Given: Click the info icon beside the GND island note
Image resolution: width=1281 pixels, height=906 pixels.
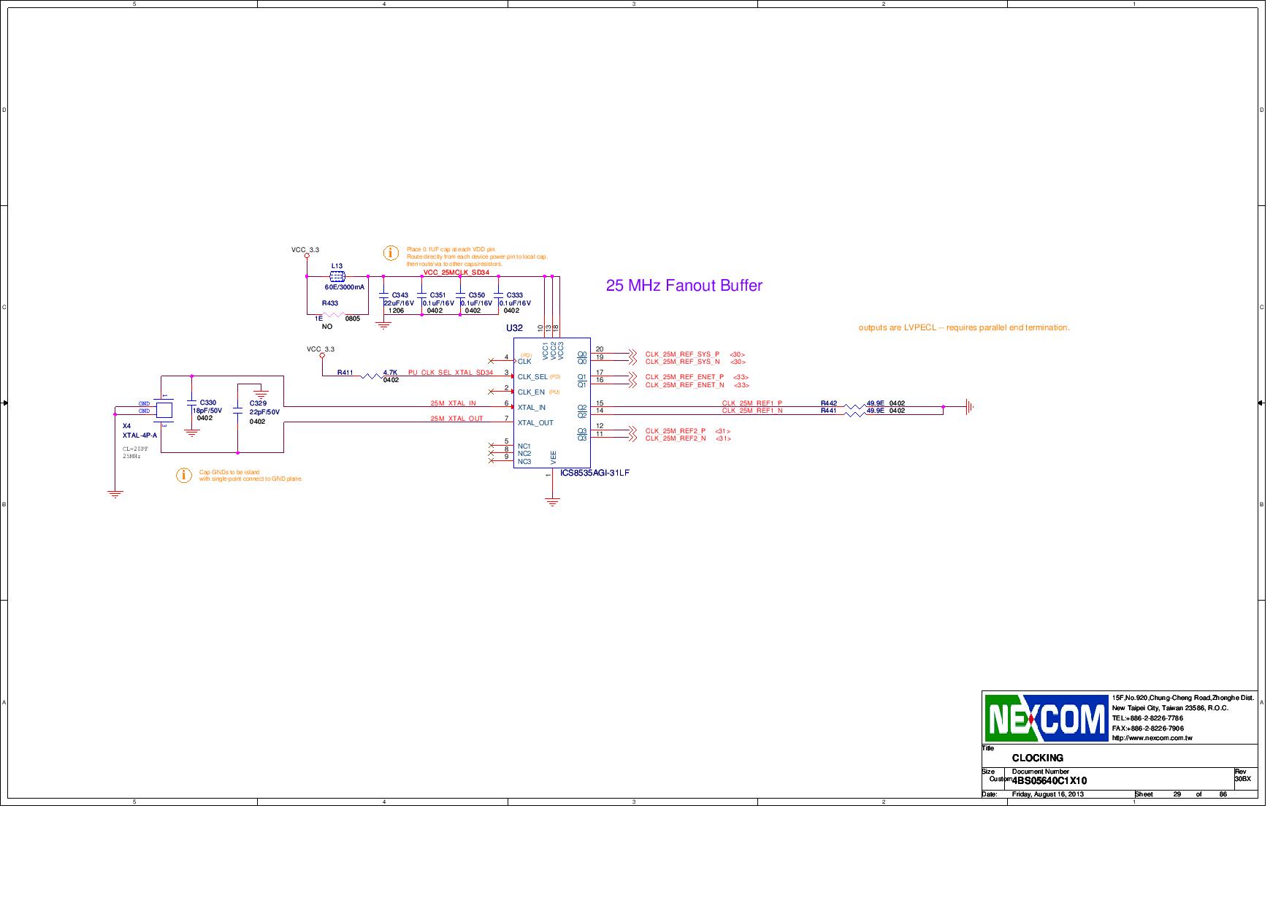Looking at the screenshot, I should [x=183, y=476].
